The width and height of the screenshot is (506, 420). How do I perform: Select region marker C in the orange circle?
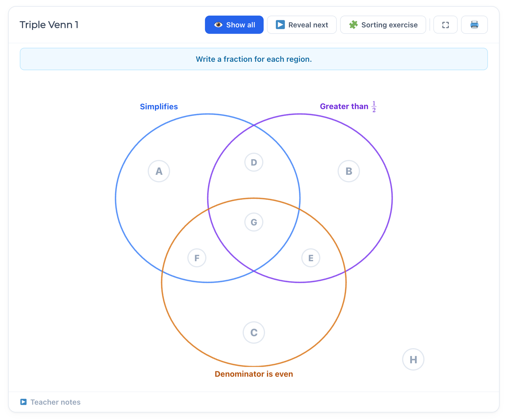(x=254, y=333)
